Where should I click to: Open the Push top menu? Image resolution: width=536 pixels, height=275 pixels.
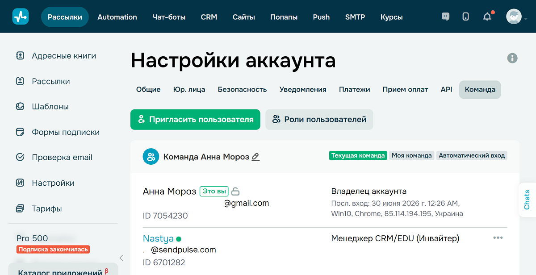pos(321,17)
